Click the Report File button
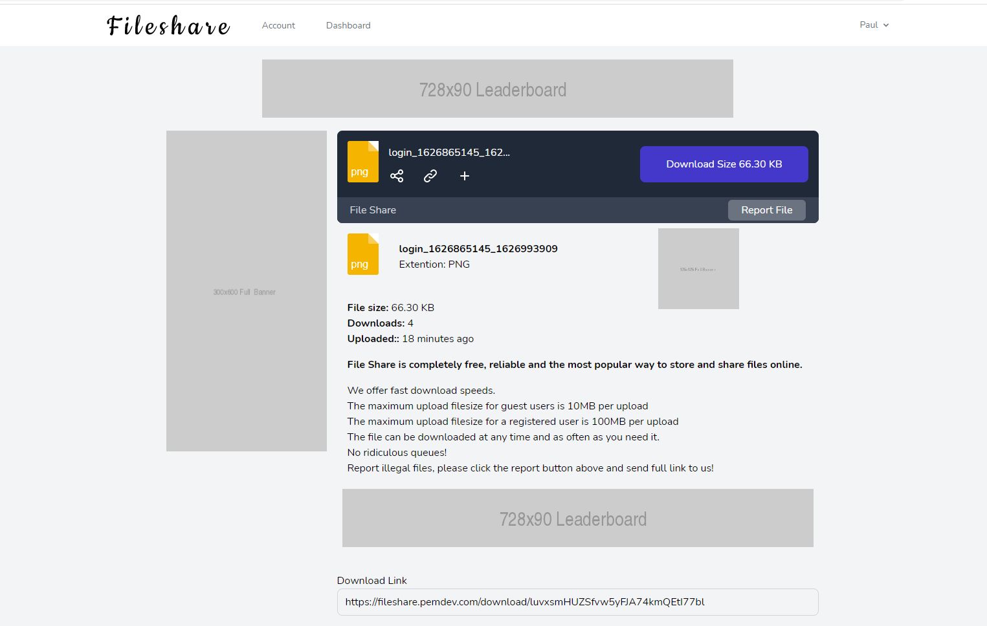 pyautogui.click(x=766, y=210)
